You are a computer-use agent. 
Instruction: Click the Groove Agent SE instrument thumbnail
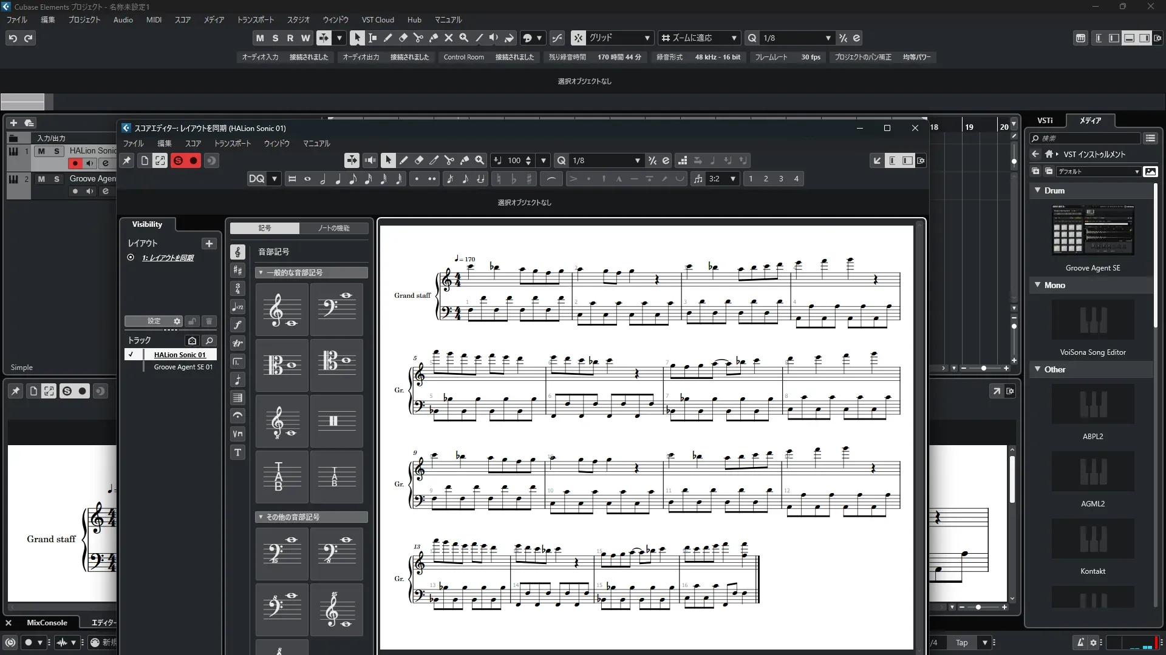pyautogui.click(x=1093, y=230)
